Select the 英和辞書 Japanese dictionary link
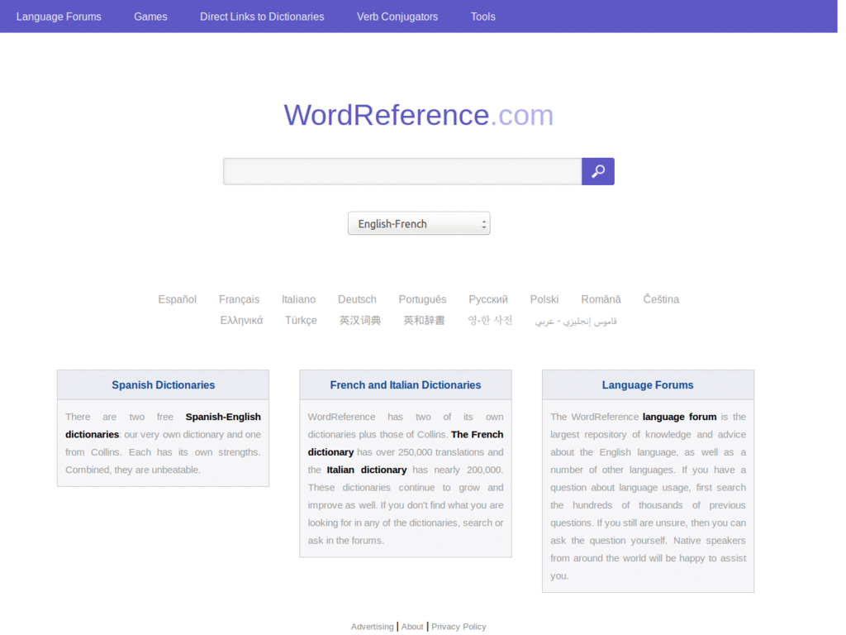 click(424, 320)
